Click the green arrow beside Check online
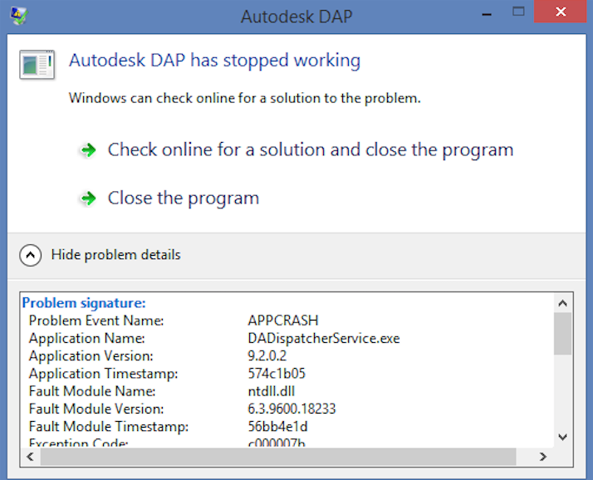593x480 pixels. [x=87, y=150]
